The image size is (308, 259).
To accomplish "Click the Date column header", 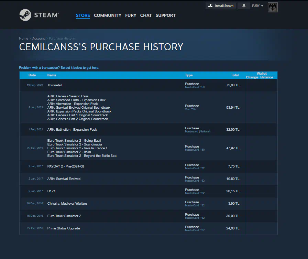I will coord(32,75).
